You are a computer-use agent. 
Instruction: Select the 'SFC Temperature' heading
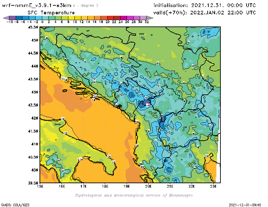coord(51,13)
